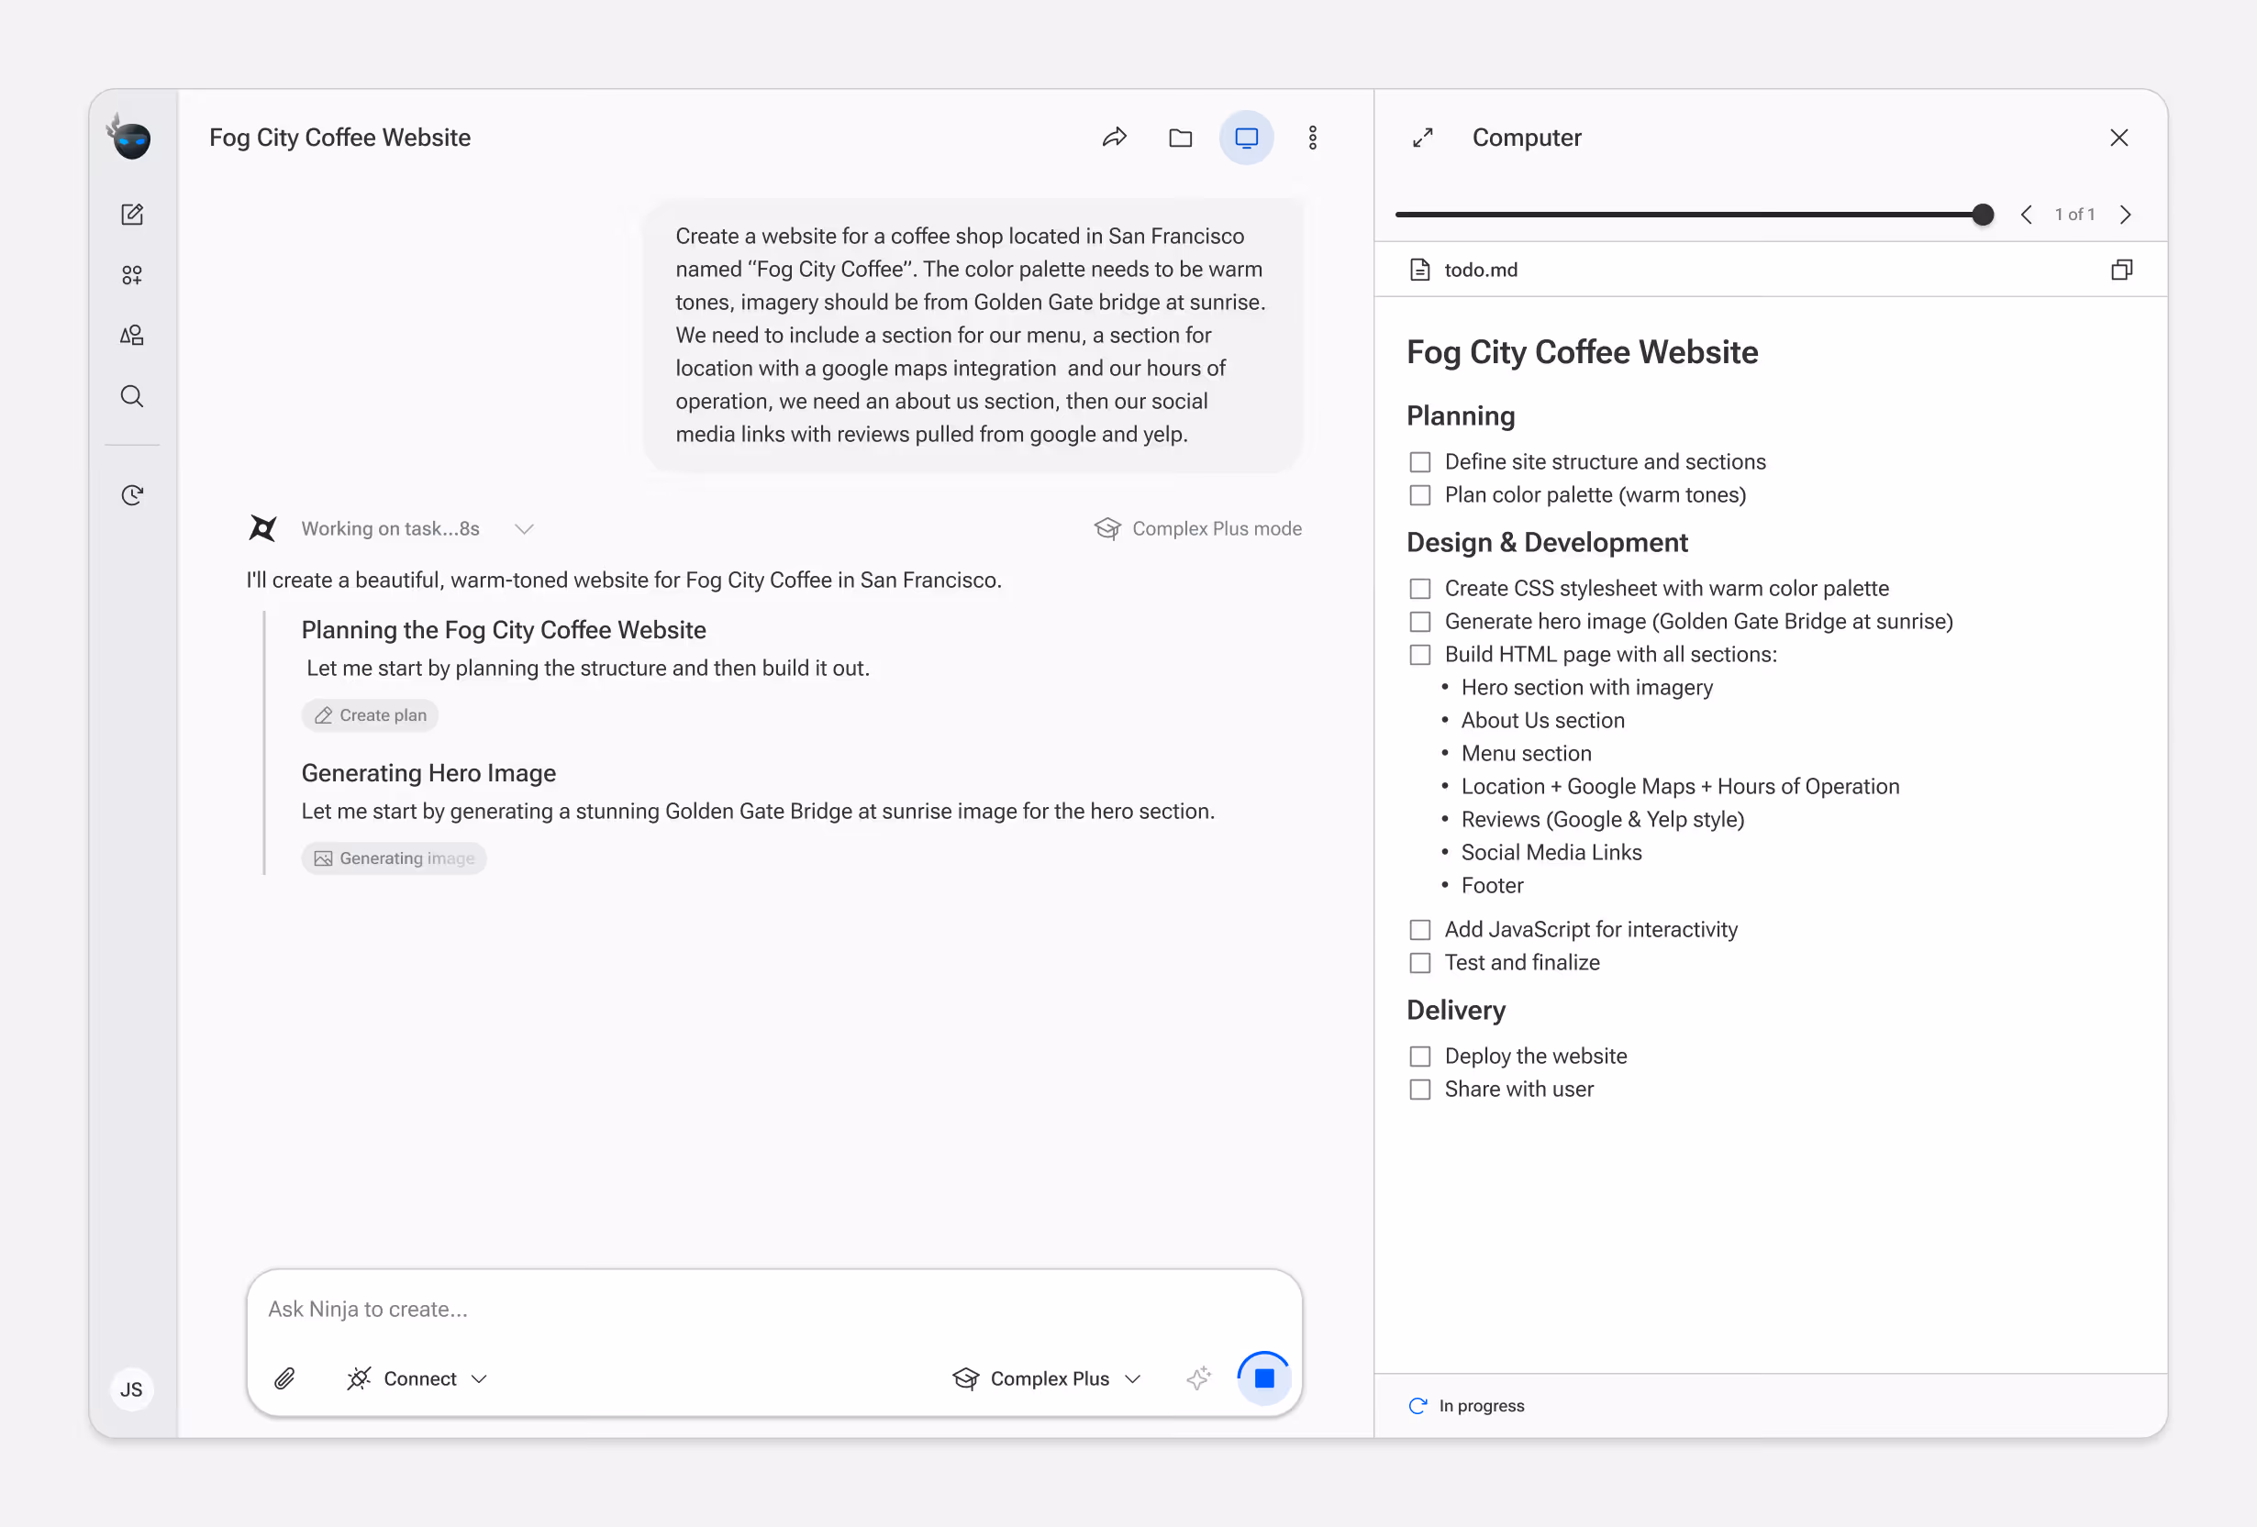Open the apps grid icon in sidebar
Screen dimensions: 2257x1527
[132, 276]
